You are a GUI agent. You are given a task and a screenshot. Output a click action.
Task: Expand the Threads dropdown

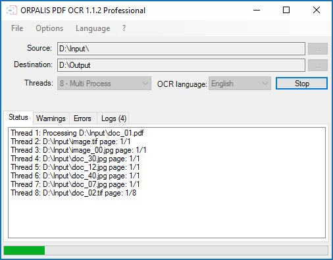tap(104, 84)
